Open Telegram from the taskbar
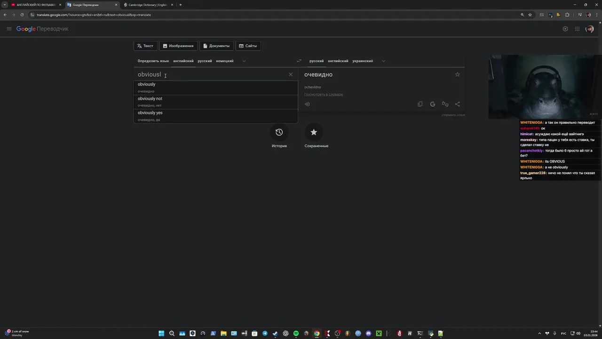The height and width of the screenshot is (339, 602). click(x=265, y=333)
